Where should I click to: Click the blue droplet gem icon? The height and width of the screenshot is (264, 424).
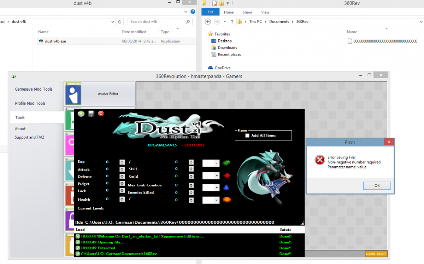click(226, 188)
